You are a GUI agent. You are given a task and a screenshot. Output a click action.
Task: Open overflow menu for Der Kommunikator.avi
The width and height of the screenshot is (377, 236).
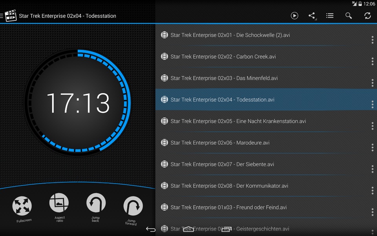[x=372, y=190]
